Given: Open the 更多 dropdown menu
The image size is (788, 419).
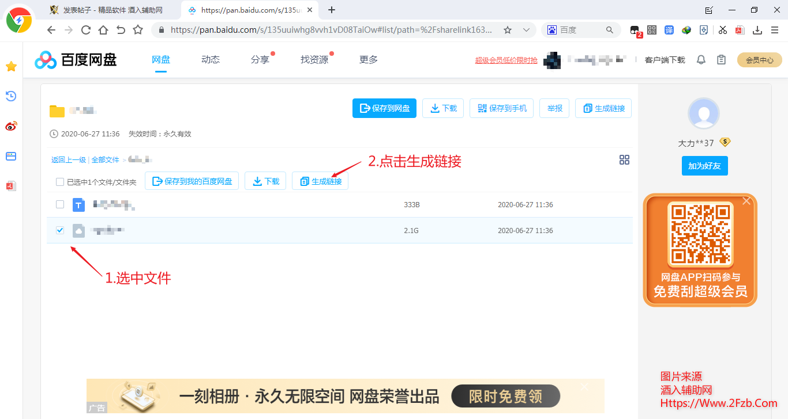Looking at the screenshot, I should [x=368, y=59].
